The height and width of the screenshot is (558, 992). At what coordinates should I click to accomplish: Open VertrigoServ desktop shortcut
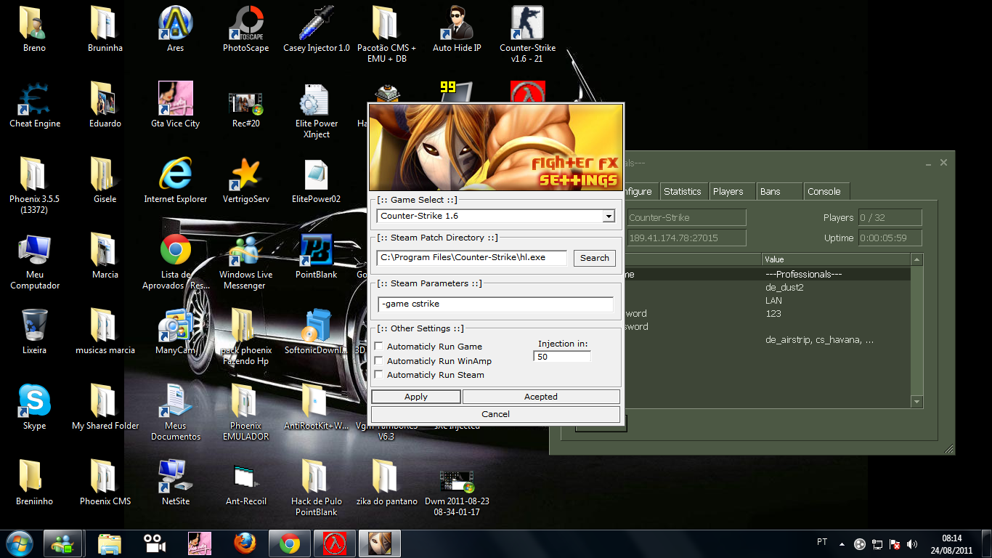pyautogui.click(x=245, y=181)
